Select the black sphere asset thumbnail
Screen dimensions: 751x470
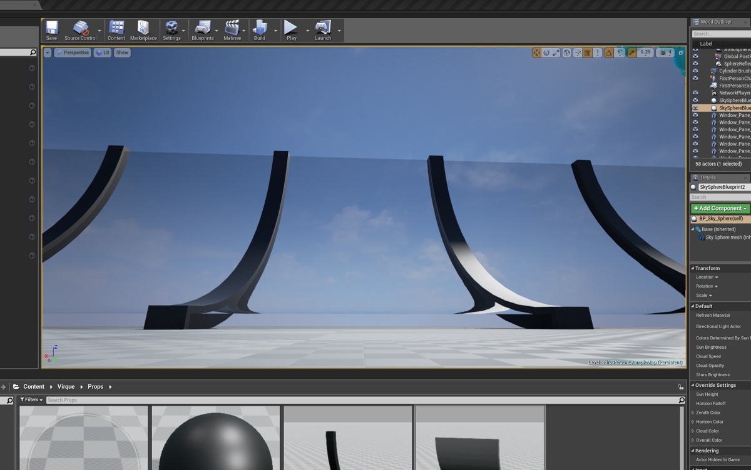click(216, 437)
